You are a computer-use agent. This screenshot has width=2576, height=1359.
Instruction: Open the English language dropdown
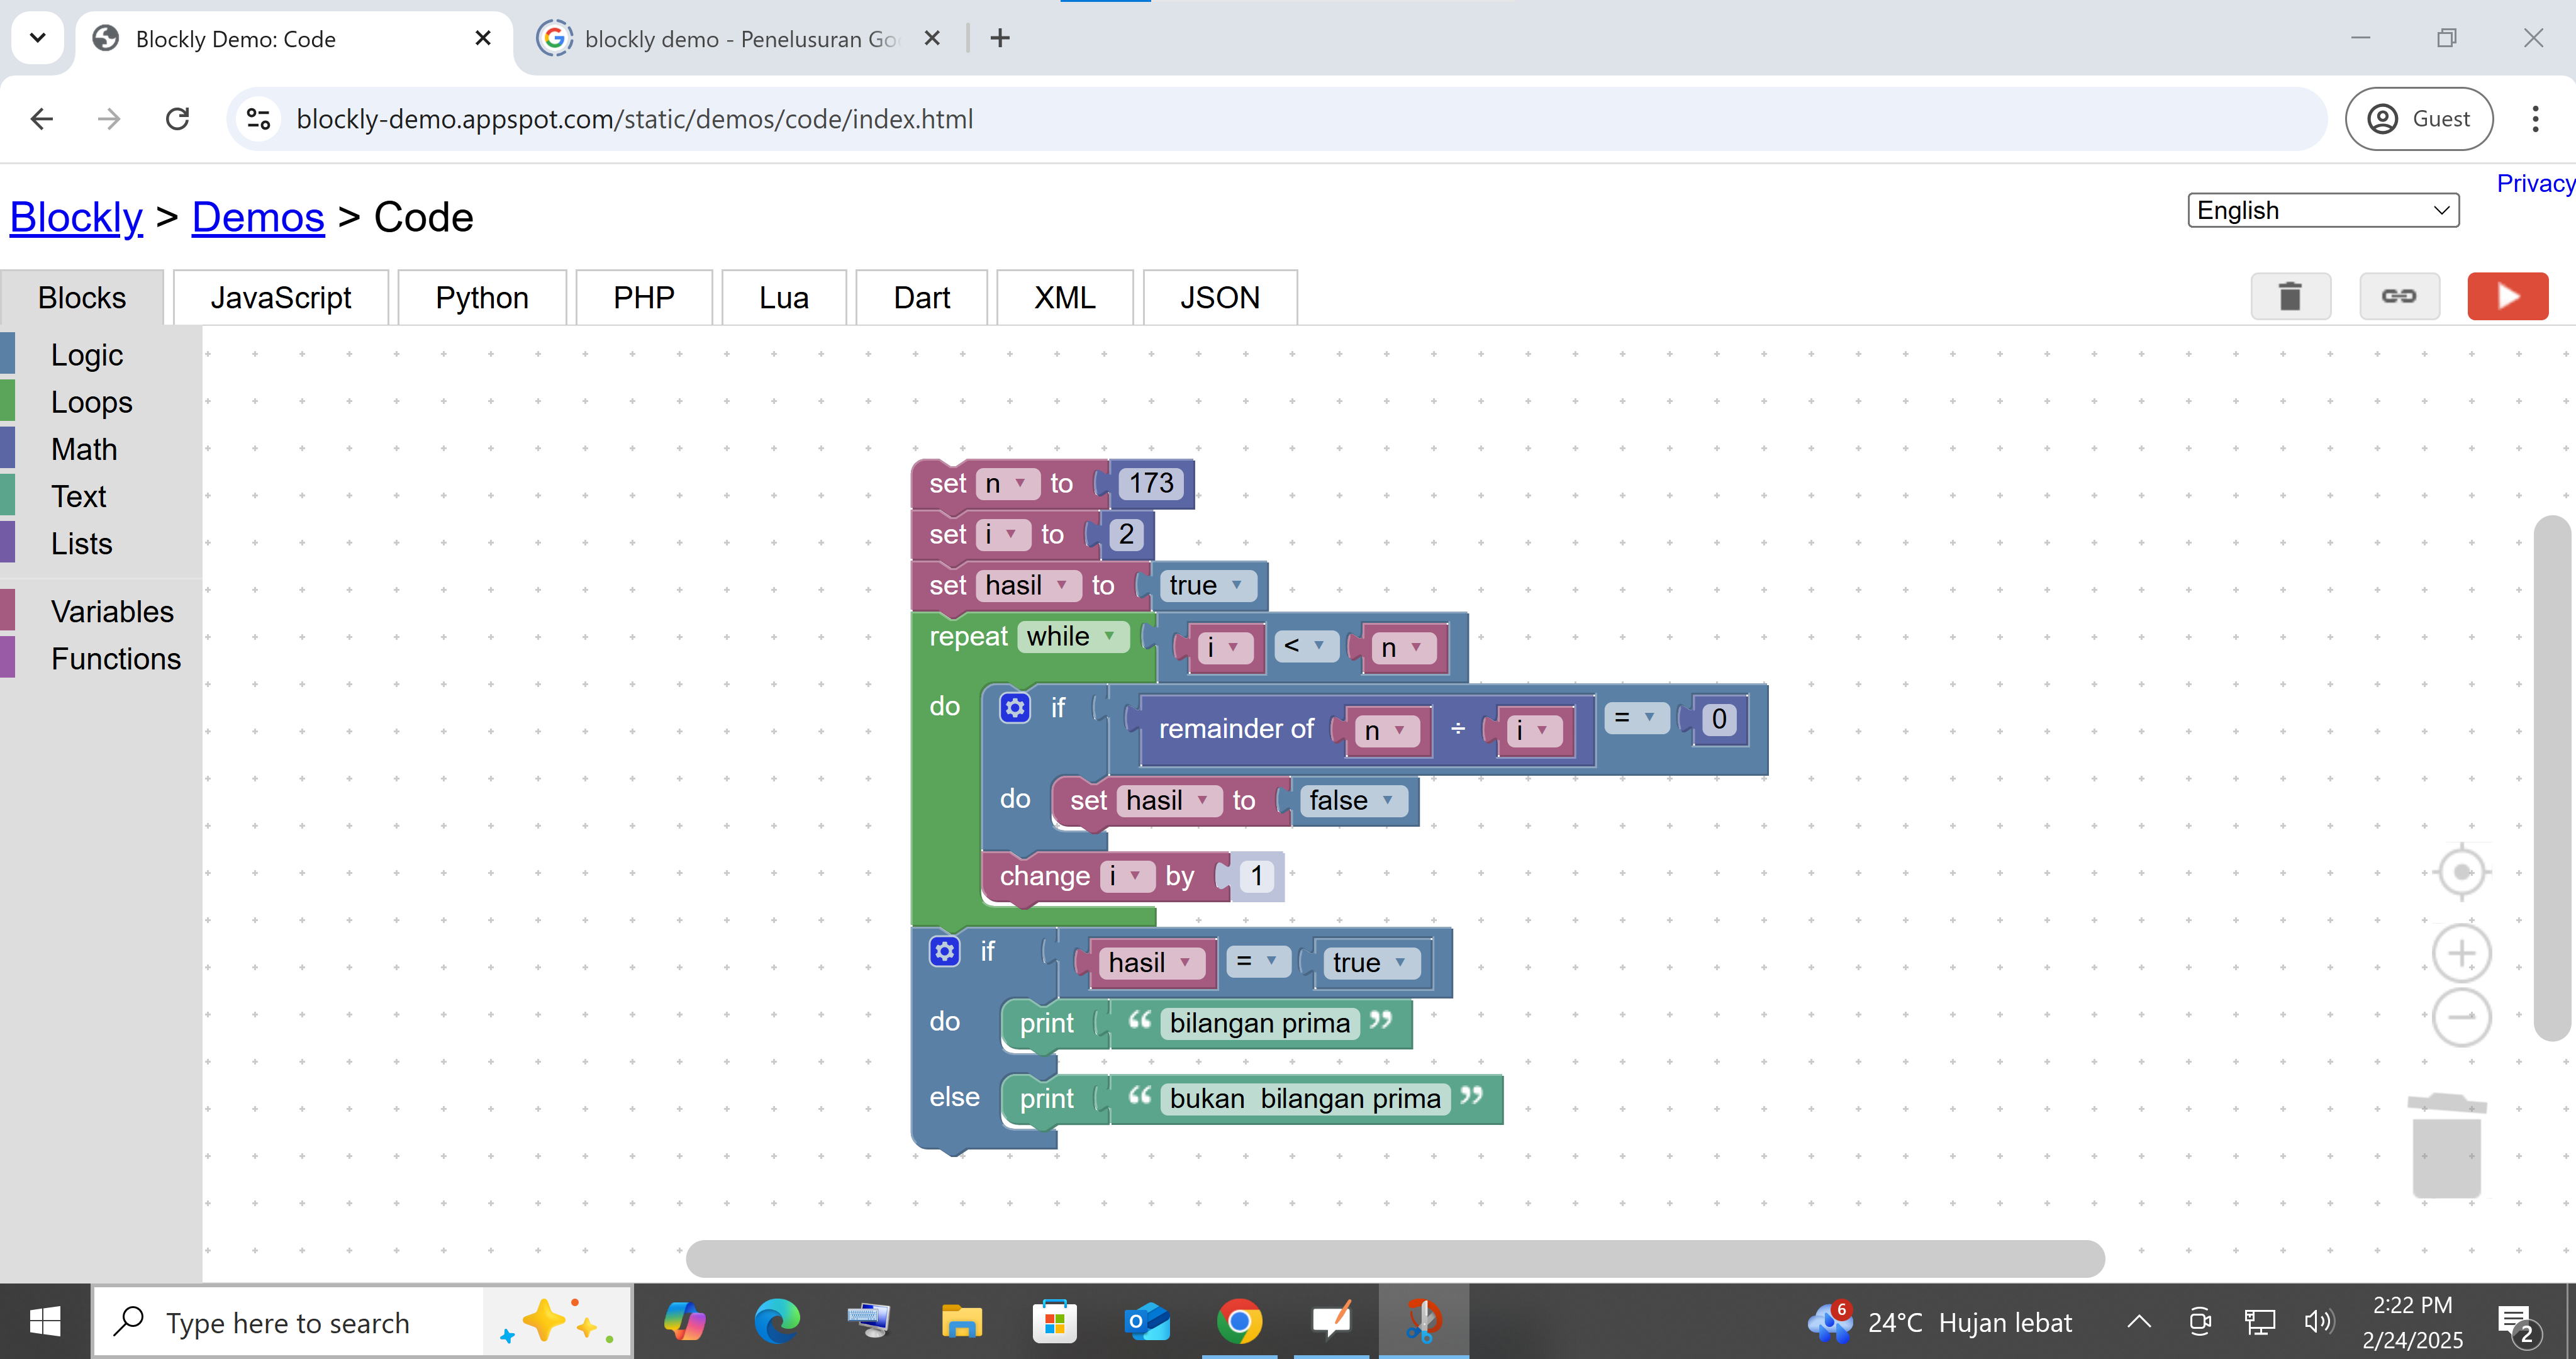(2322, 210)
